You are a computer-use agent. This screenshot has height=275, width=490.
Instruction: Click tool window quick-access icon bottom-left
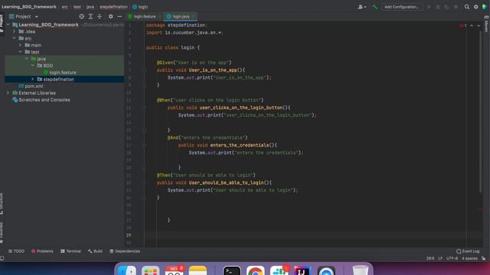[x=2, y=258]
